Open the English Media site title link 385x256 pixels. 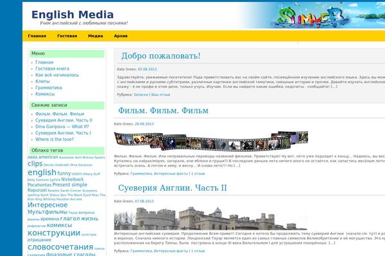coord(73,15)
